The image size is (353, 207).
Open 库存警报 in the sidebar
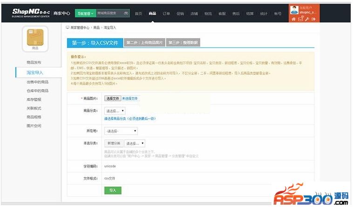point(34,100)
